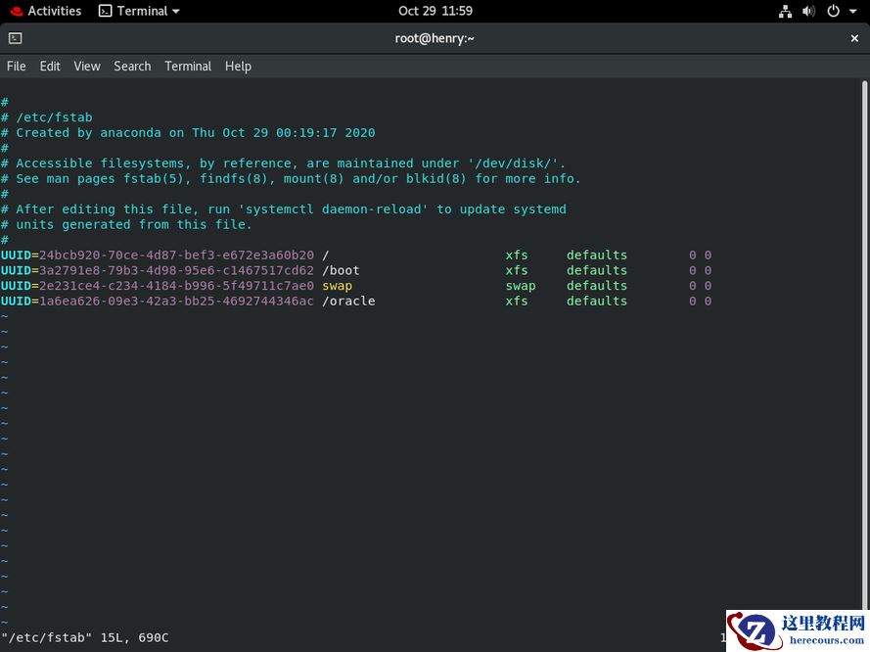The height and width of the screenshot is (652, 870).
Task: Open the Search menu
Action: coord(132,66)
